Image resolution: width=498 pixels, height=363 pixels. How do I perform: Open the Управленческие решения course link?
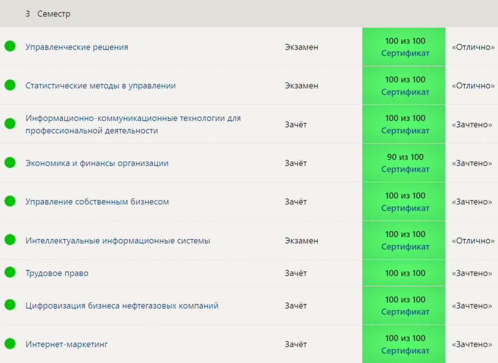[77, 47]
